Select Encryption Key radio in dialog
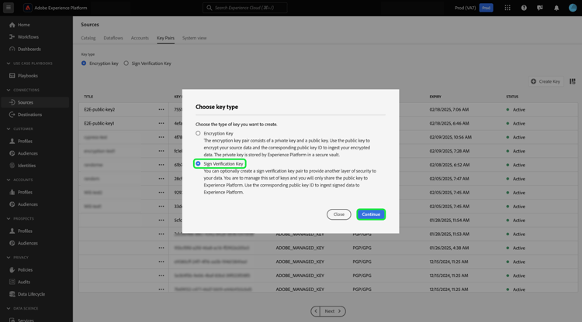The image size is (582, 322). pos(198,133)
